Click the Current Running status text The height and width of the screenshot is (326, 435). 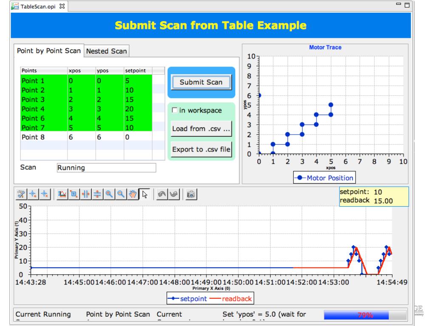(x=43, y=314)
